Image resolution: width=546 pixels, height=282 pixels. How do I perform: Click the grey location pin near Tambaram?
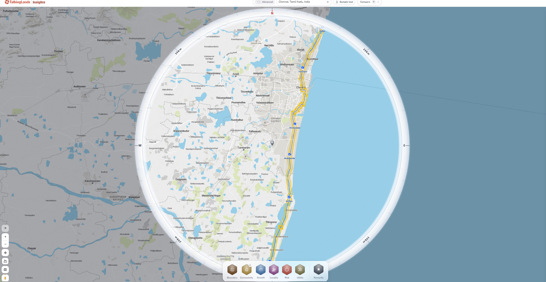272,143
